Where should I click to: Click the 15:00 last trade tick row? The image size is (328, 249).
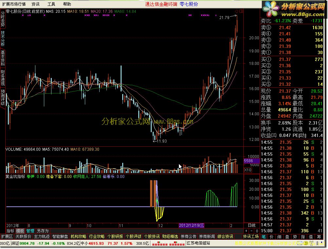[292, 231]
